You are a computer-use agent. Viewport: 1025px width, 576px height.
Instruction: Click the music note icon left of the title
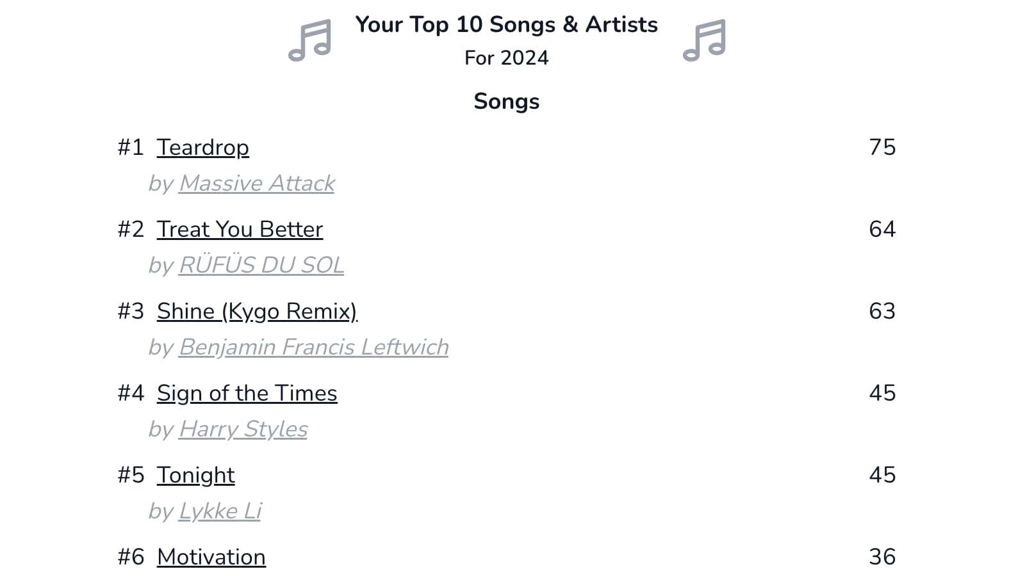(310, 40)
